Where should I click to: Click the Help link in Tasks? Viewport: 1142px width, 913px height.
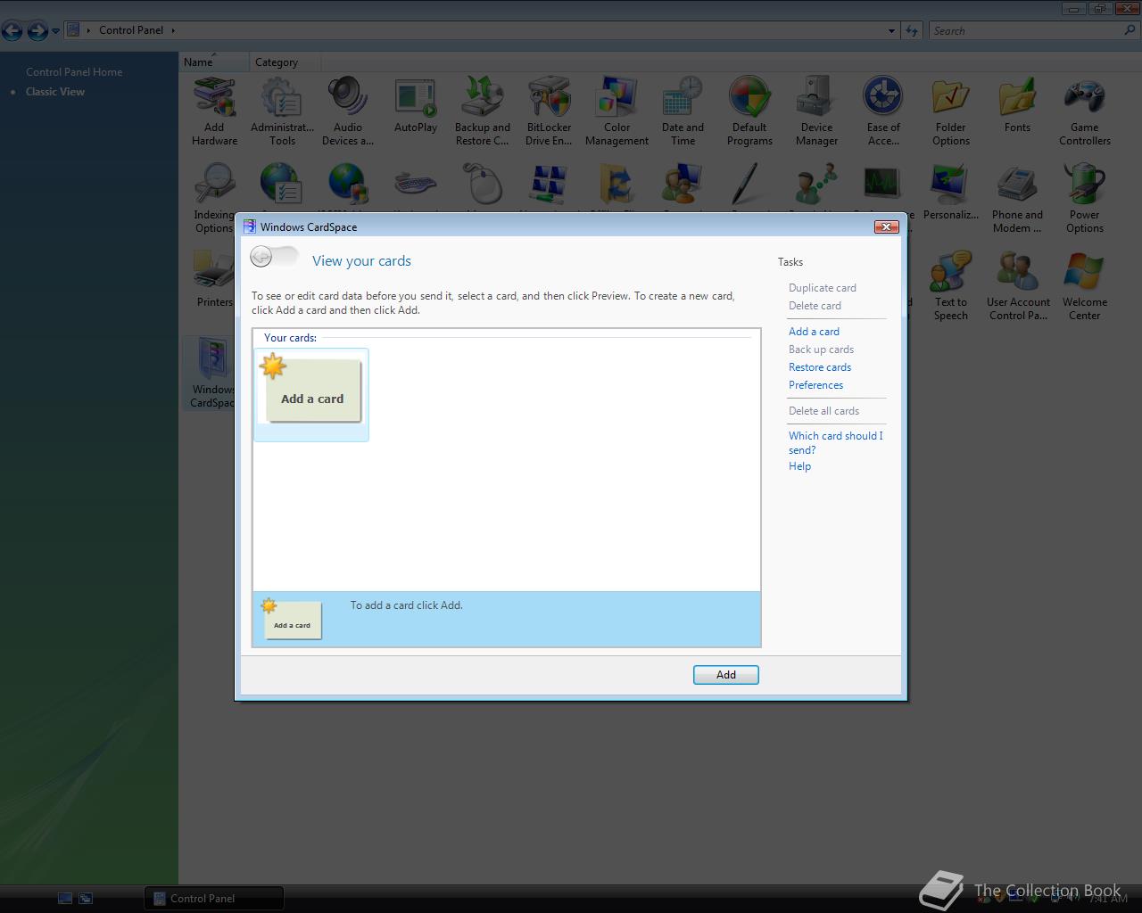coord(799,466)
